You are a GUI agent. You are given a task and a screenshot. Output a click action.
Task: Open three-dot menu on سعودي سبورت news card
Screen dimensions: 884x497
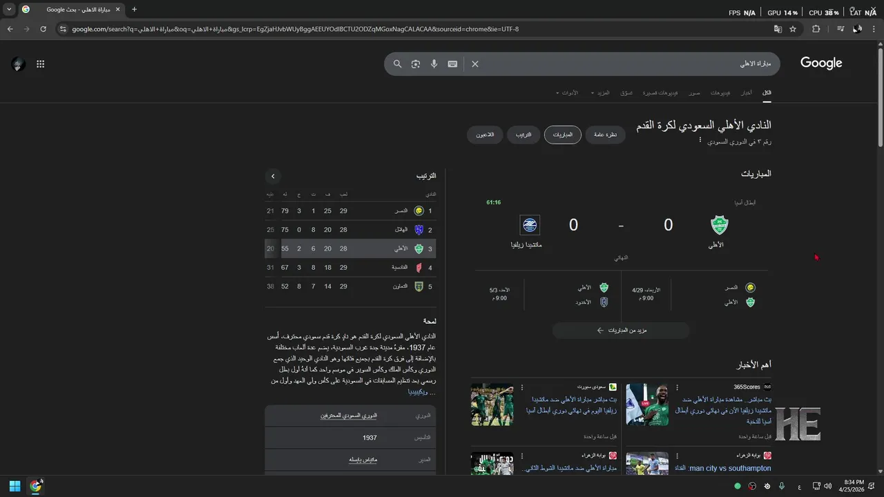tap(522, 387)
